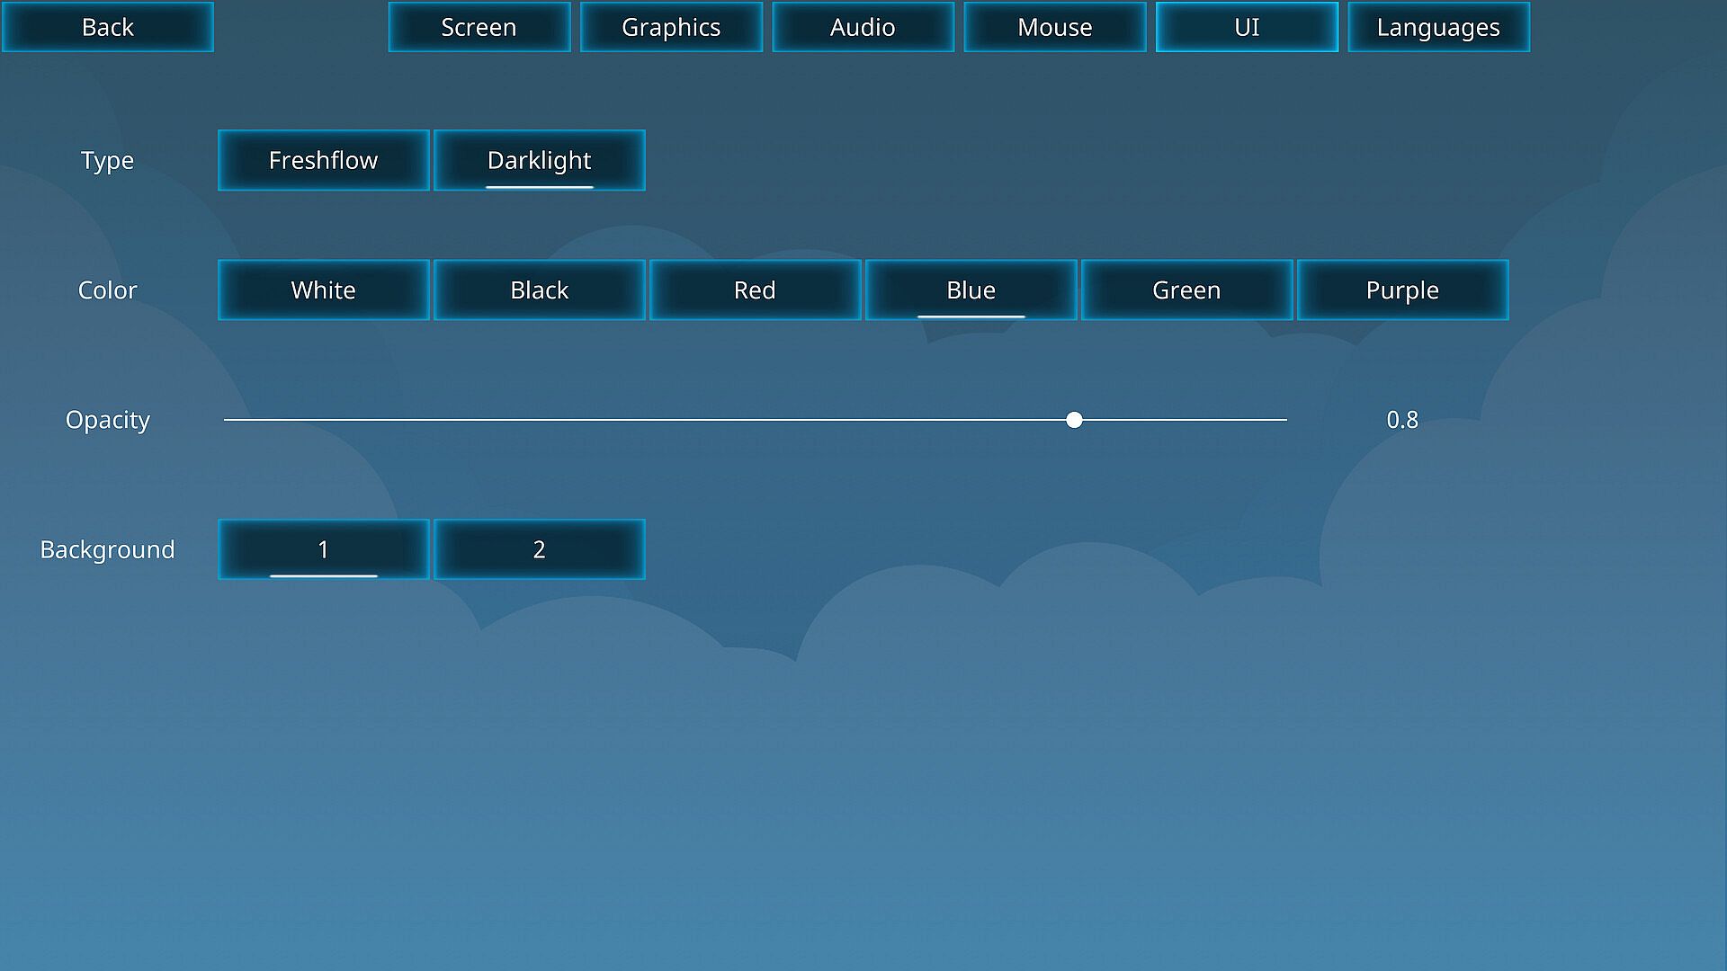Pick Blue as the UI color
Image resolution: width=1727 pixels, height=971 pixels.
[x=971, y=290]
